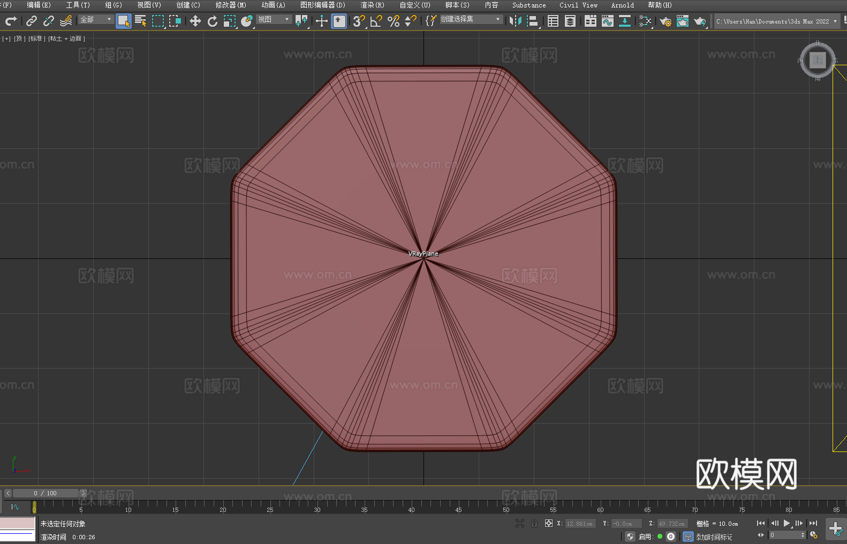Image resolution: width=847 pixels, height=544 pixels.
Task: Open Rendered Frame Window icon
Action: [683, 21]
